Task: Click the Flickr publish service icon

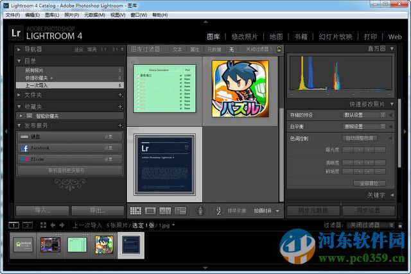Action: (24, 159)
